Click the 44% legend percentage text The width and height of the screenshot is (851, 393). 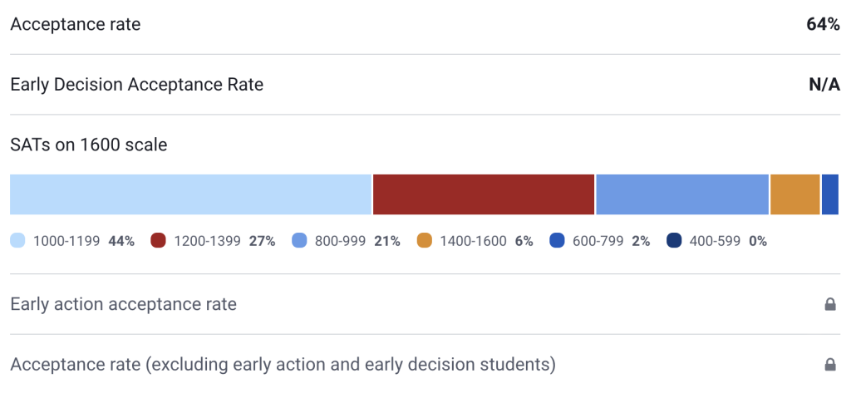(121, 241)
